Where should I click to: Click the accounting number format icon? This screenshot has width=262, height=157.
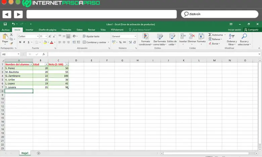[114, 42]
